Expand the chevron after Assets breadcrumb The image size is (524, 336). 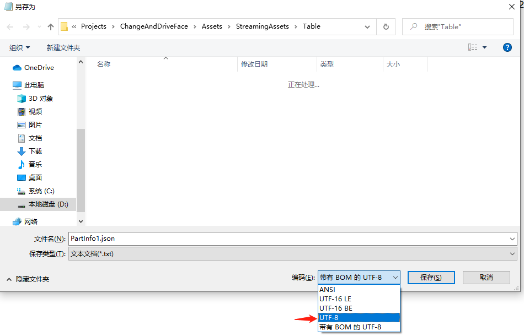pyautogui.click(x=229, y=26)
